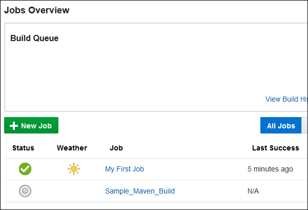Click the Build Queue heading

pyautogui.click(x=34, y=38)
